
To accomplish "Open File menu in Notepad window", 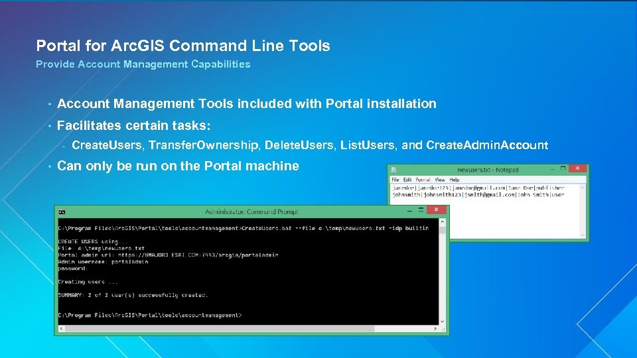I will [395, 180].
